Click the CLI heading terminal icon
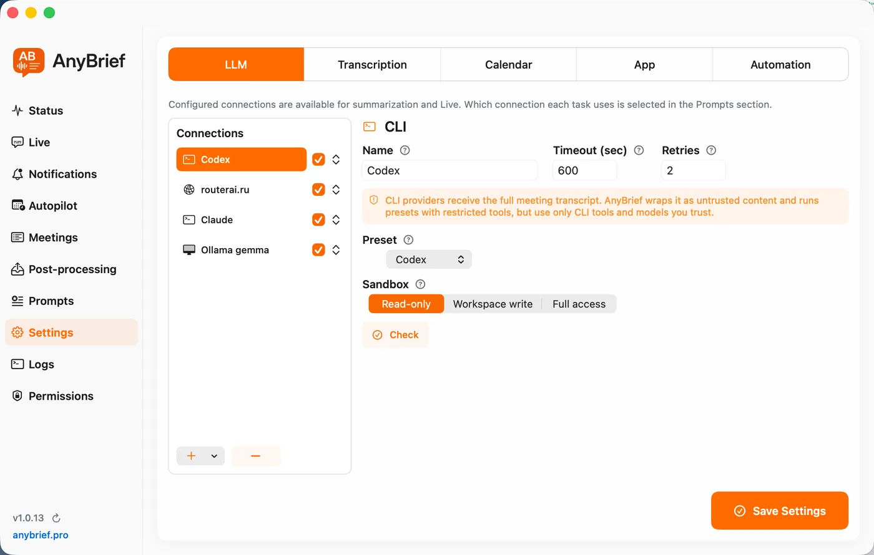874x555 pixels. tap(370, 127)
